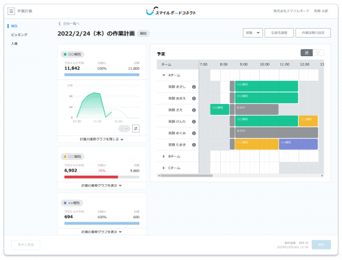Screen dimensions: 342x260
Task: Click the schedule horizontal scrollbar
Action: click(241, 176)
